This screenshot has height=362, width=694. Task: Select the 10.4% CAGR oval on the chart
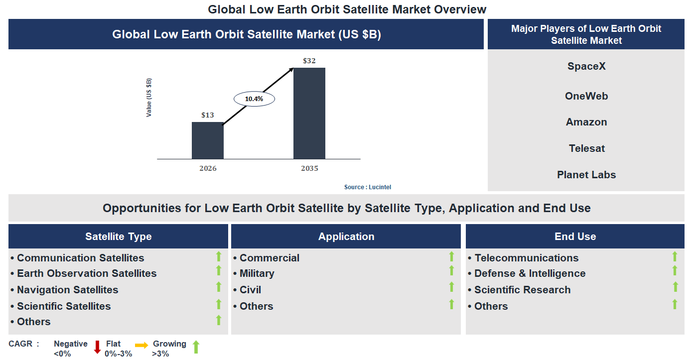pyautogui.click(x=254, y=98)
